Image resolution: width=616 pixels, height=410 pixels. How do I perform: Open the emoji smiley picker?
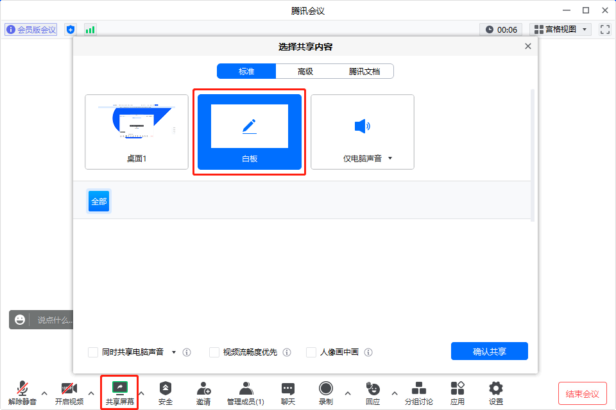click(20, 320)
